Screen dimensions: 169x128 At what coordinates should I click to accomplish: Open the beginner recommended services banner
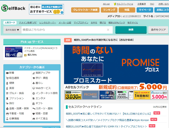click(46, 9)
